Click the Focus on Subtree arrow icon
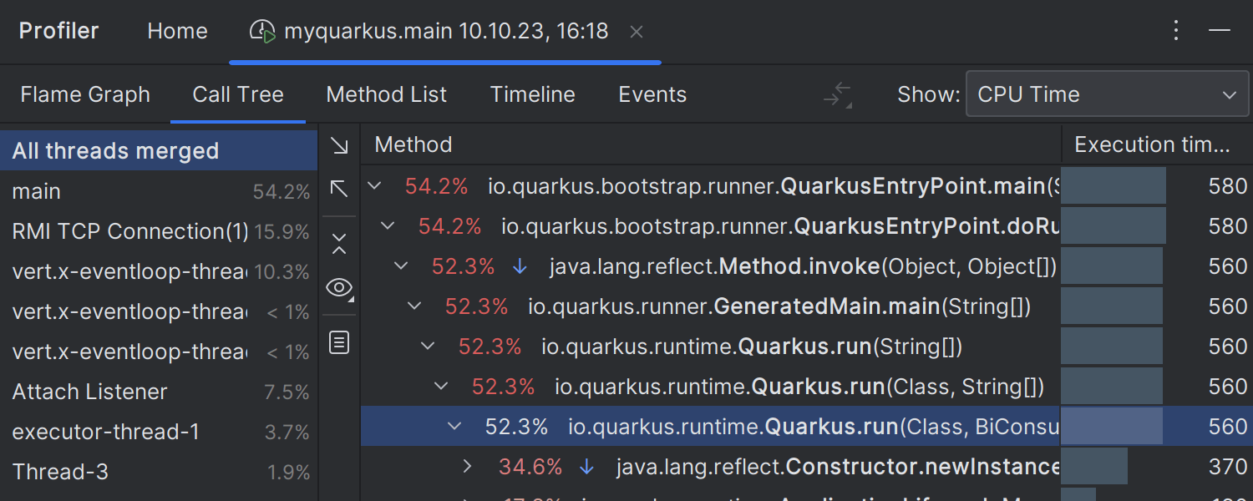This screenshot has height=501, width=1253. pyautogui.click(x=339, y=145)
